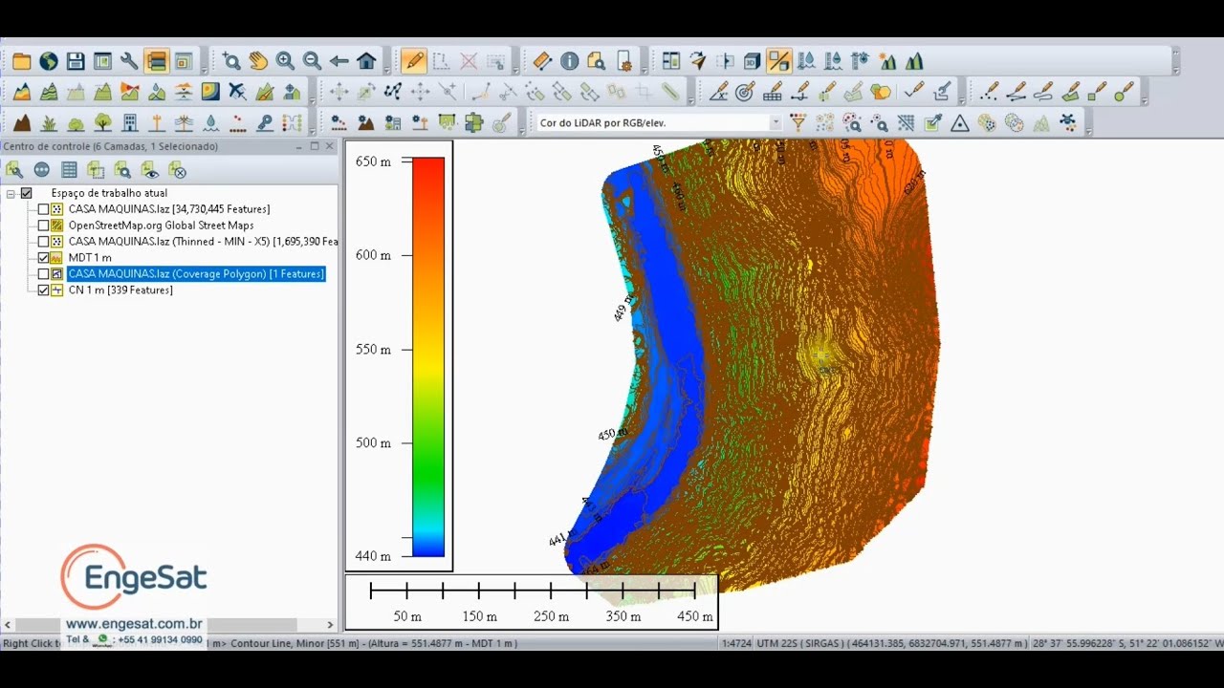Click the elevation legend color bar
The height and width of the screenshot is (688, 1224).
(x=428, y=357)
